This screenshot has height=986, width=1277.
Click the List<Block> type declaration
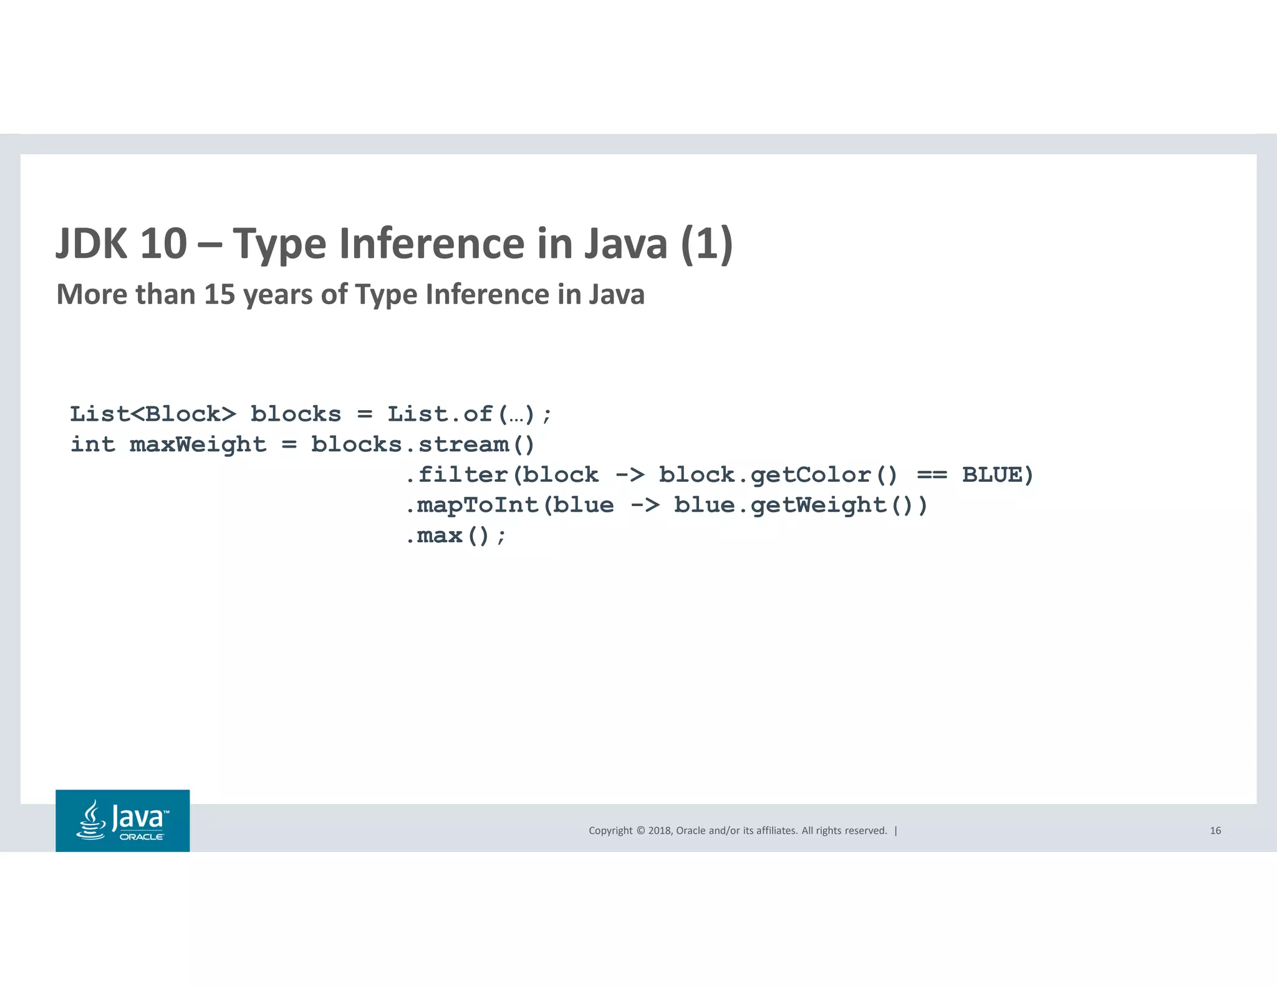pyautogui.click(x=153, y=414)
